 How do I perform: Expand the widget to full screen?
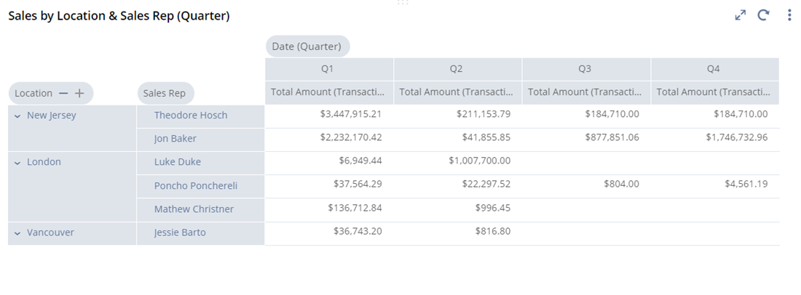741,15
